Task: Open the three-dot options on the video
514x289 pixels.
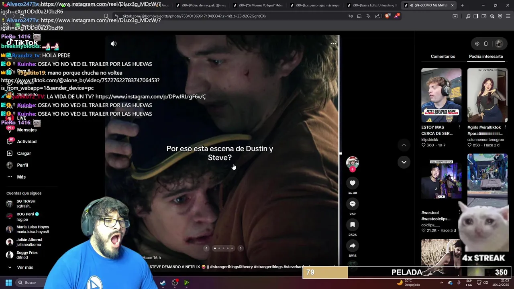Action: tap(333, 43)
